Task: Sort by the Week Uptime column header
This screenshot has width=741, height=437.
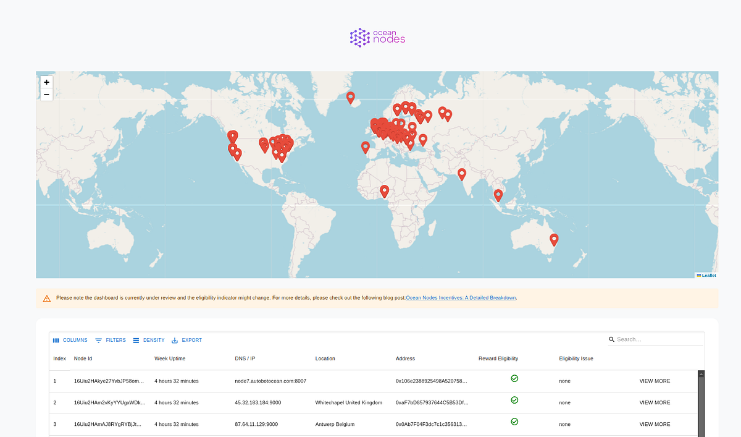Action: [x=170, y=359]
